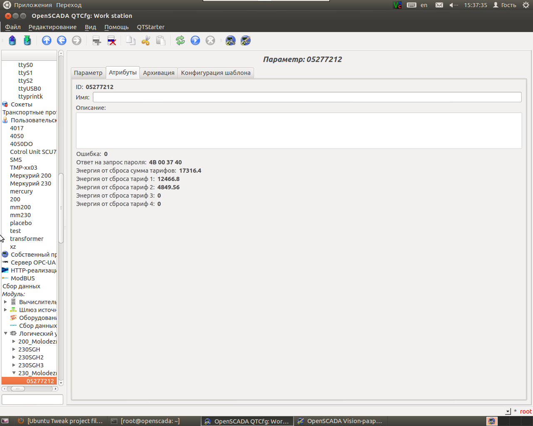Expand the Вычислитель tree node
Screen dimensions: 533x426
pos(5,302)
